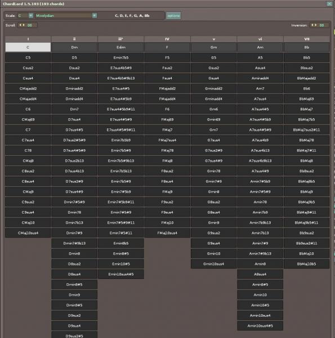The image size is (335, 338).
Task: Play the Amin7b13 chord
Action: (x=260, y=233)
